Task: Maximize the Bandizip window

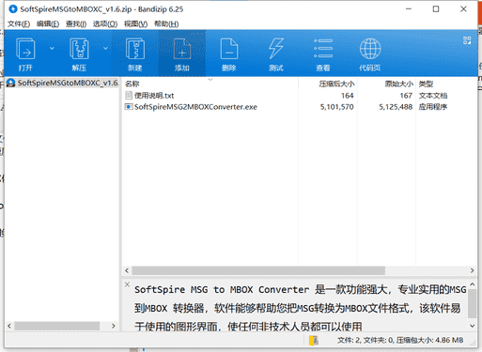Action: [x=436, y=9]
